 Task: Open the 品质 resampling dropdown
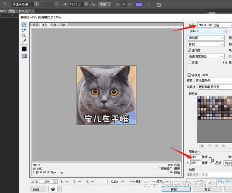pos(228,163)
